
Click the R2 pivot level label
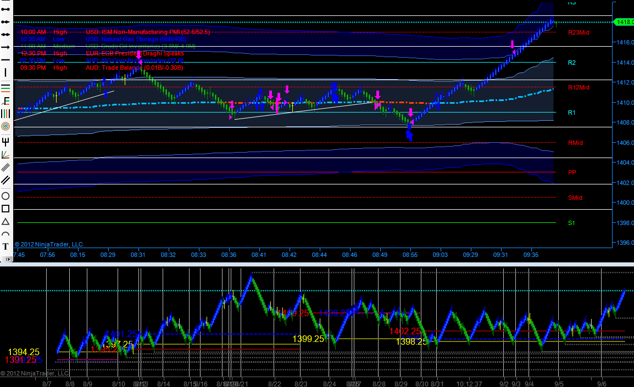tap(571, 63)
